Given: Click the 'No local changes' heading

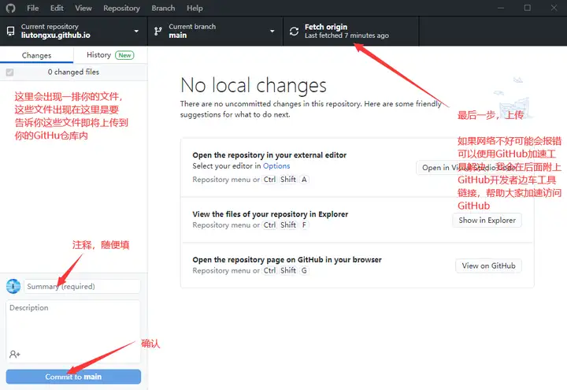Looking at the screenshot, I should tap(253, 85).
